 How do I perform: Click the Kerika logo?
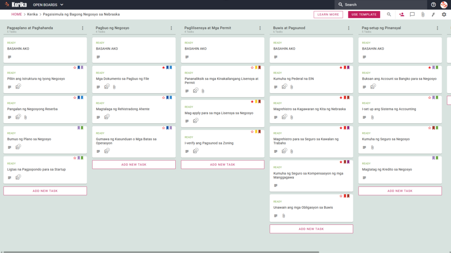(16, 4)
